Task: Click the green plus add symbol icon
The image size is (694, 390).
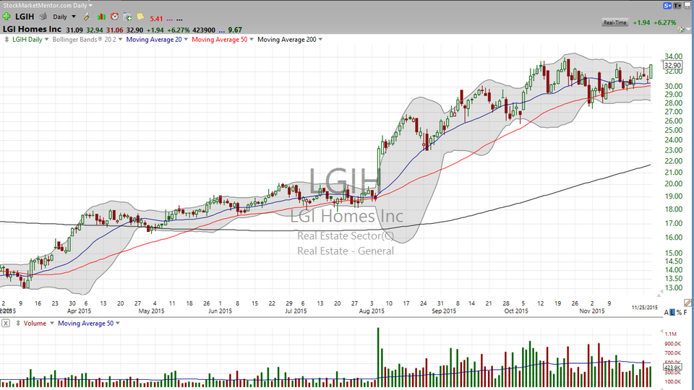Action: [x=7, y=17]
